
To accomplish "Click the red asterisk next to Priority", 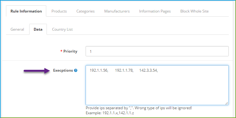I will (x=61, y=51).
